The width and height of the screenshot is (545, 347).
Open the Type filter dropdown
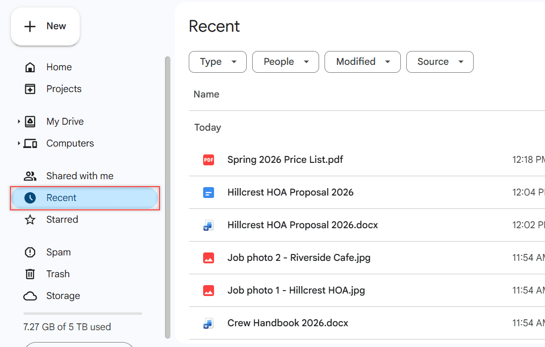coord(218,62)
